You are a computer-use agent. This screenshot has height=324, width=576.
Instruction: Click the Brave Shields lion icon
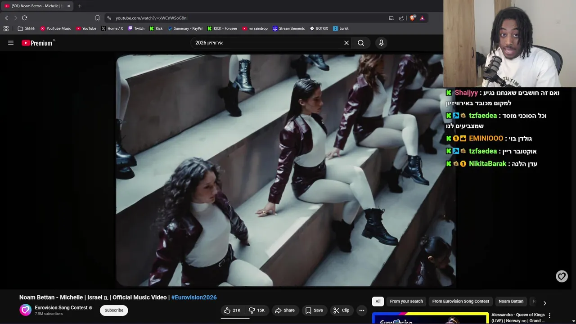[412, 18]
